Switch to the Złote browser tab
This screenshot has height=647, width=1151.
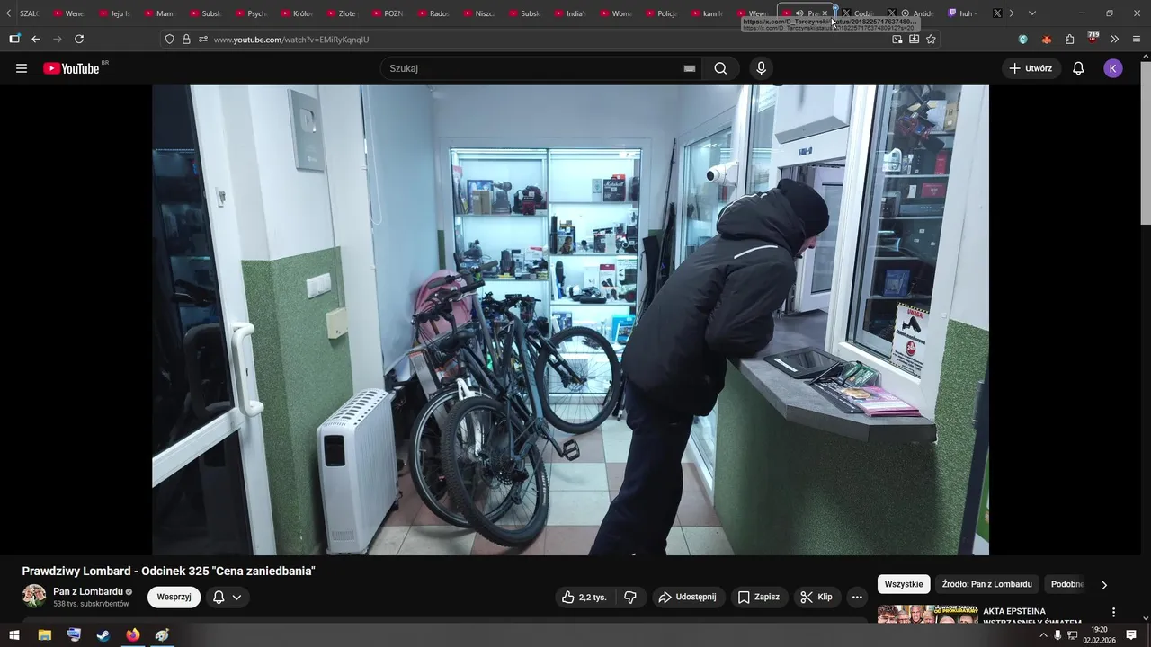[x=341, y=13]
